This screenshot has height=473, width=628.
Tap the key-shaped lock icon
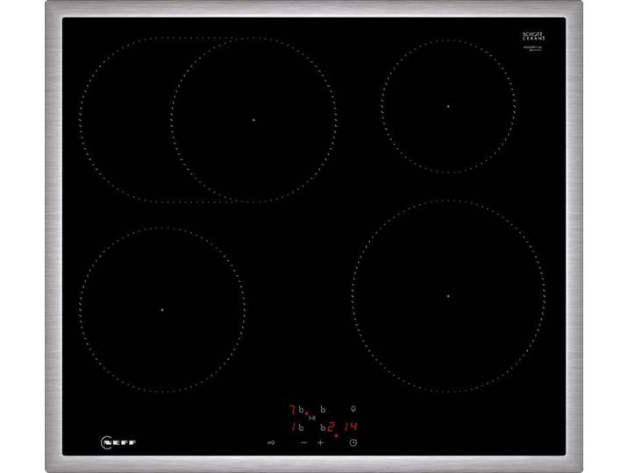coord(271,442)
